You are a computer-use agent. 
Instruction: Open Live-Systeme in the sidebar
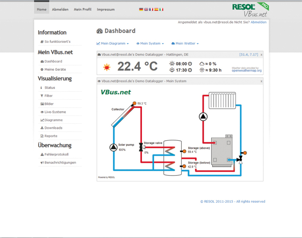tap(55, 112)
